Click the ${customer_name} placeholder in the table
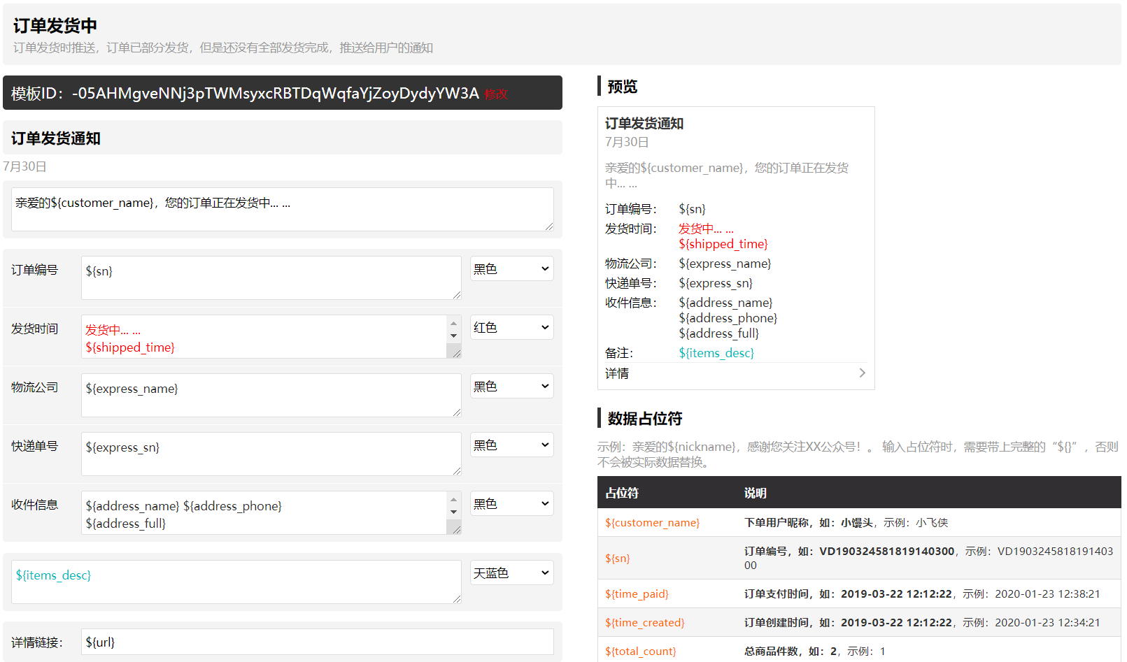 click(652, 523)
